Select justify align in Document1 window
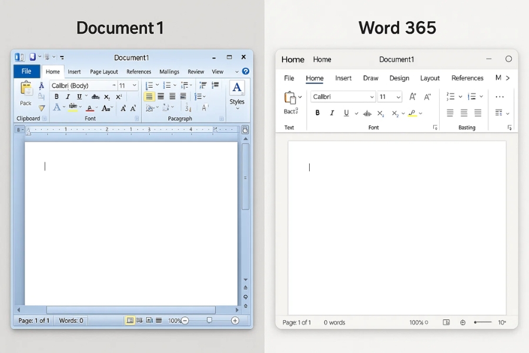529x353 pixels. point(183,96)
